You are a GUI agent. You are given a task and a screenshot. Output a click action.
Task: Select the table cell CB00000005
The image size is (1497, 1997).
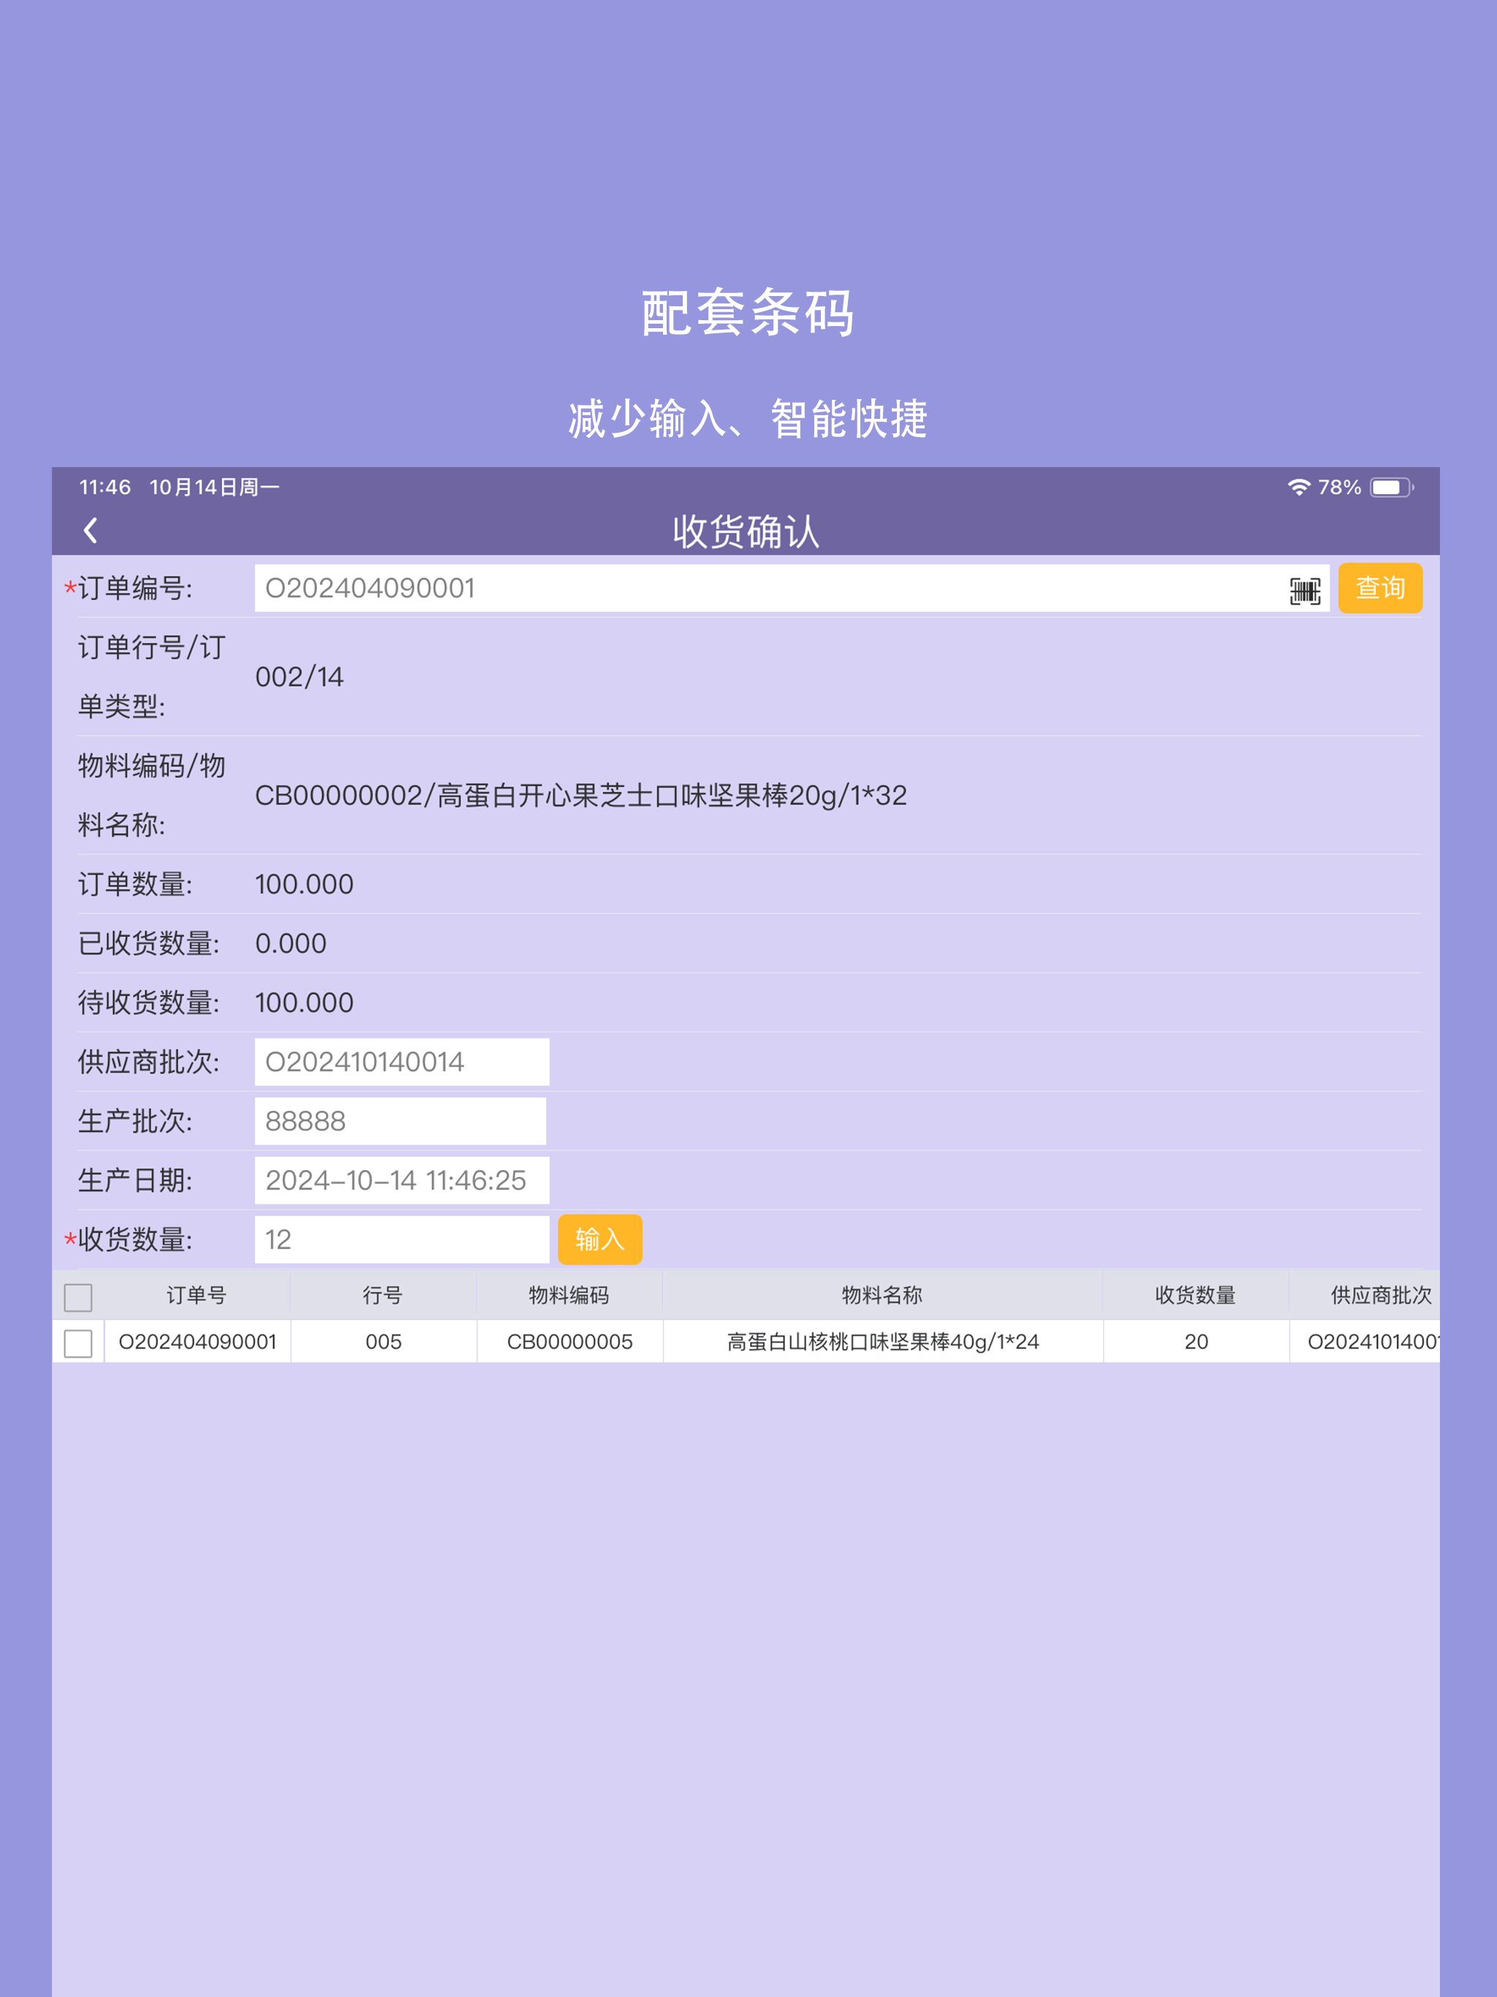point(569,1341)
